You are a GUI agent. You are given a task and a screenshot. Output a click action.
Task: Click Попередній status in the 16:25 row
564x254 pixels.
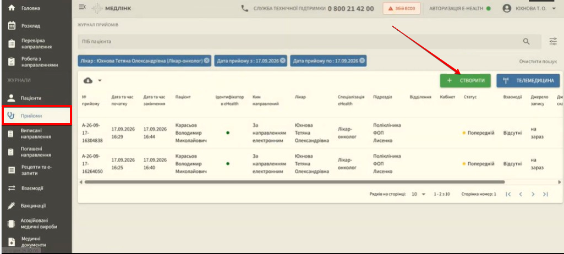tap(478, 164)
